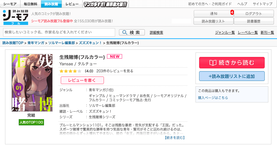Viewport: 277px width, 146px height.
Task: Open the 詳細検索 link
Action: [x=156, y=33]
